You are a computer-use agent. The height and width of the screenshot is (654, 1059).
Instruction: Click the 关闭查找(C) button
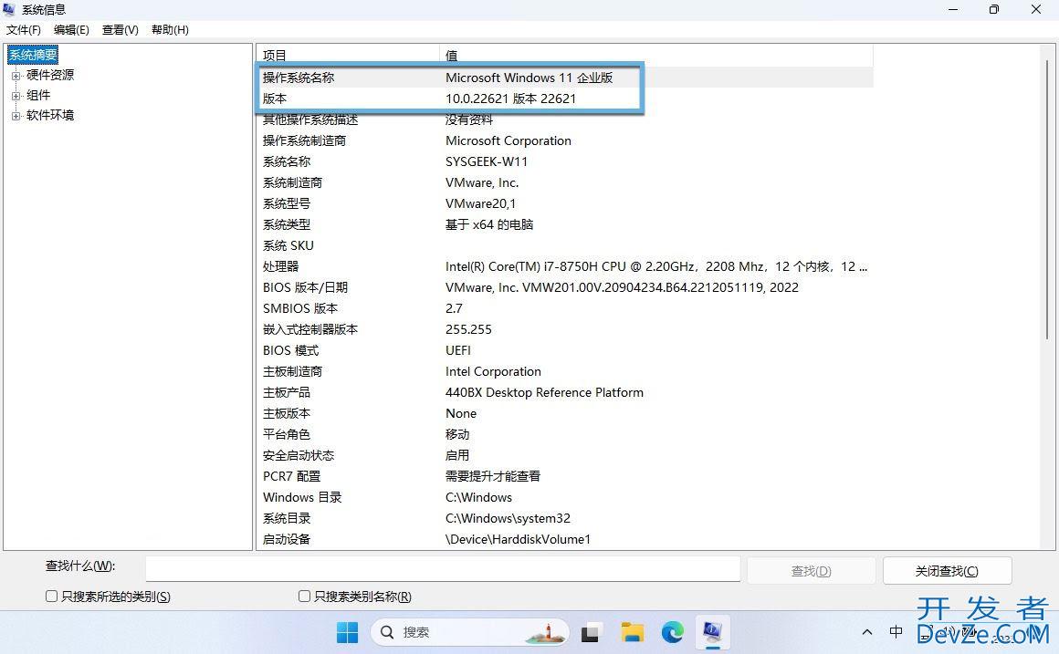tap(947, 571)
